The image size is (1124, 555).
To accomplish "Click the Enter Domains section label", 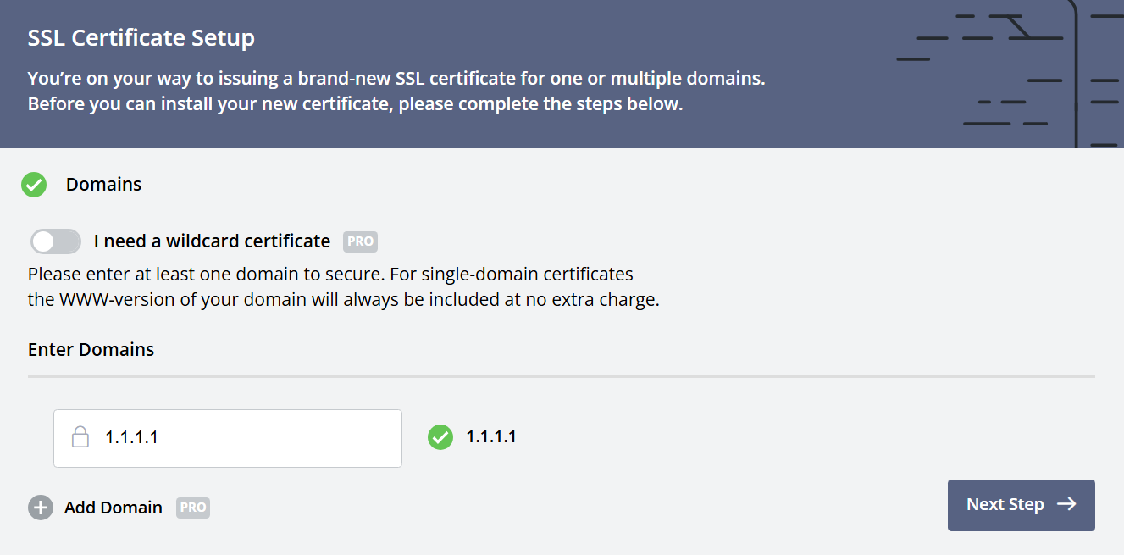I will coord(91,349).
